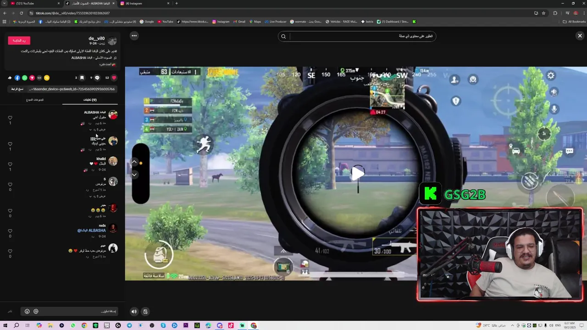Reload the page
Viewport: 587px width, 330px height.
(21, 13)
